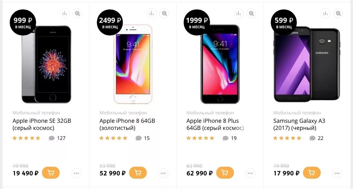Click iPhone 8 Plus product image
Image resolution: width=353 pixels, height=189 pixels.
220,64
